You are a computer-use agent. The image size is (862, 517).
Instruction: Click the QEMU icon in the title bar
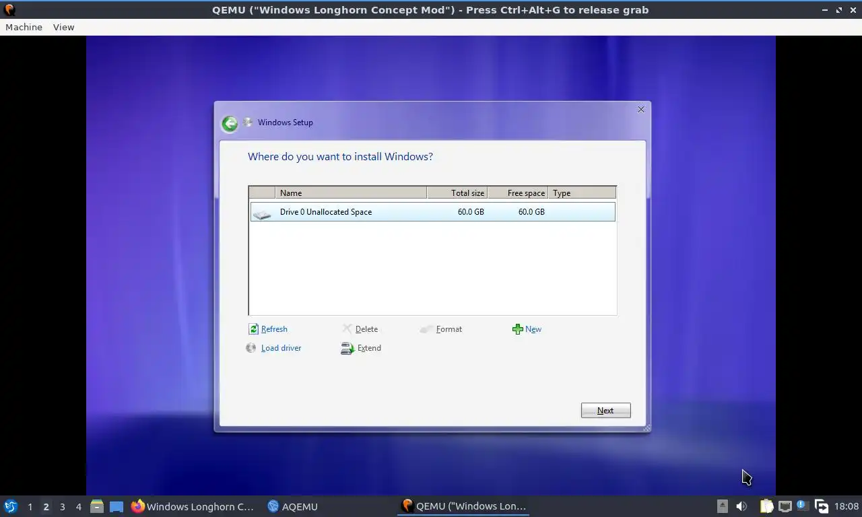click(9, 9)
